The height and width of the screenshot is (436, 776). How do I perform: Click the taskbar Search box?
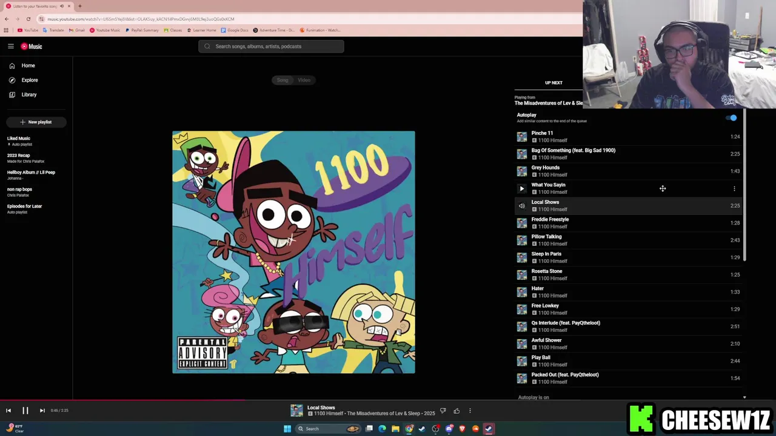[328, 429]
